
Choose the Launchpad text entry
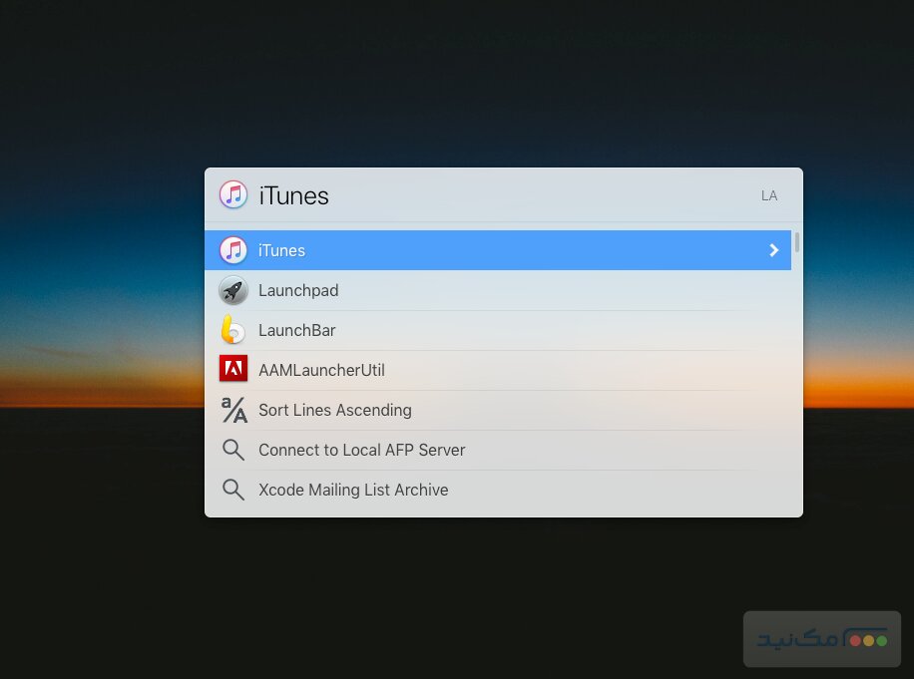[298, 291]
